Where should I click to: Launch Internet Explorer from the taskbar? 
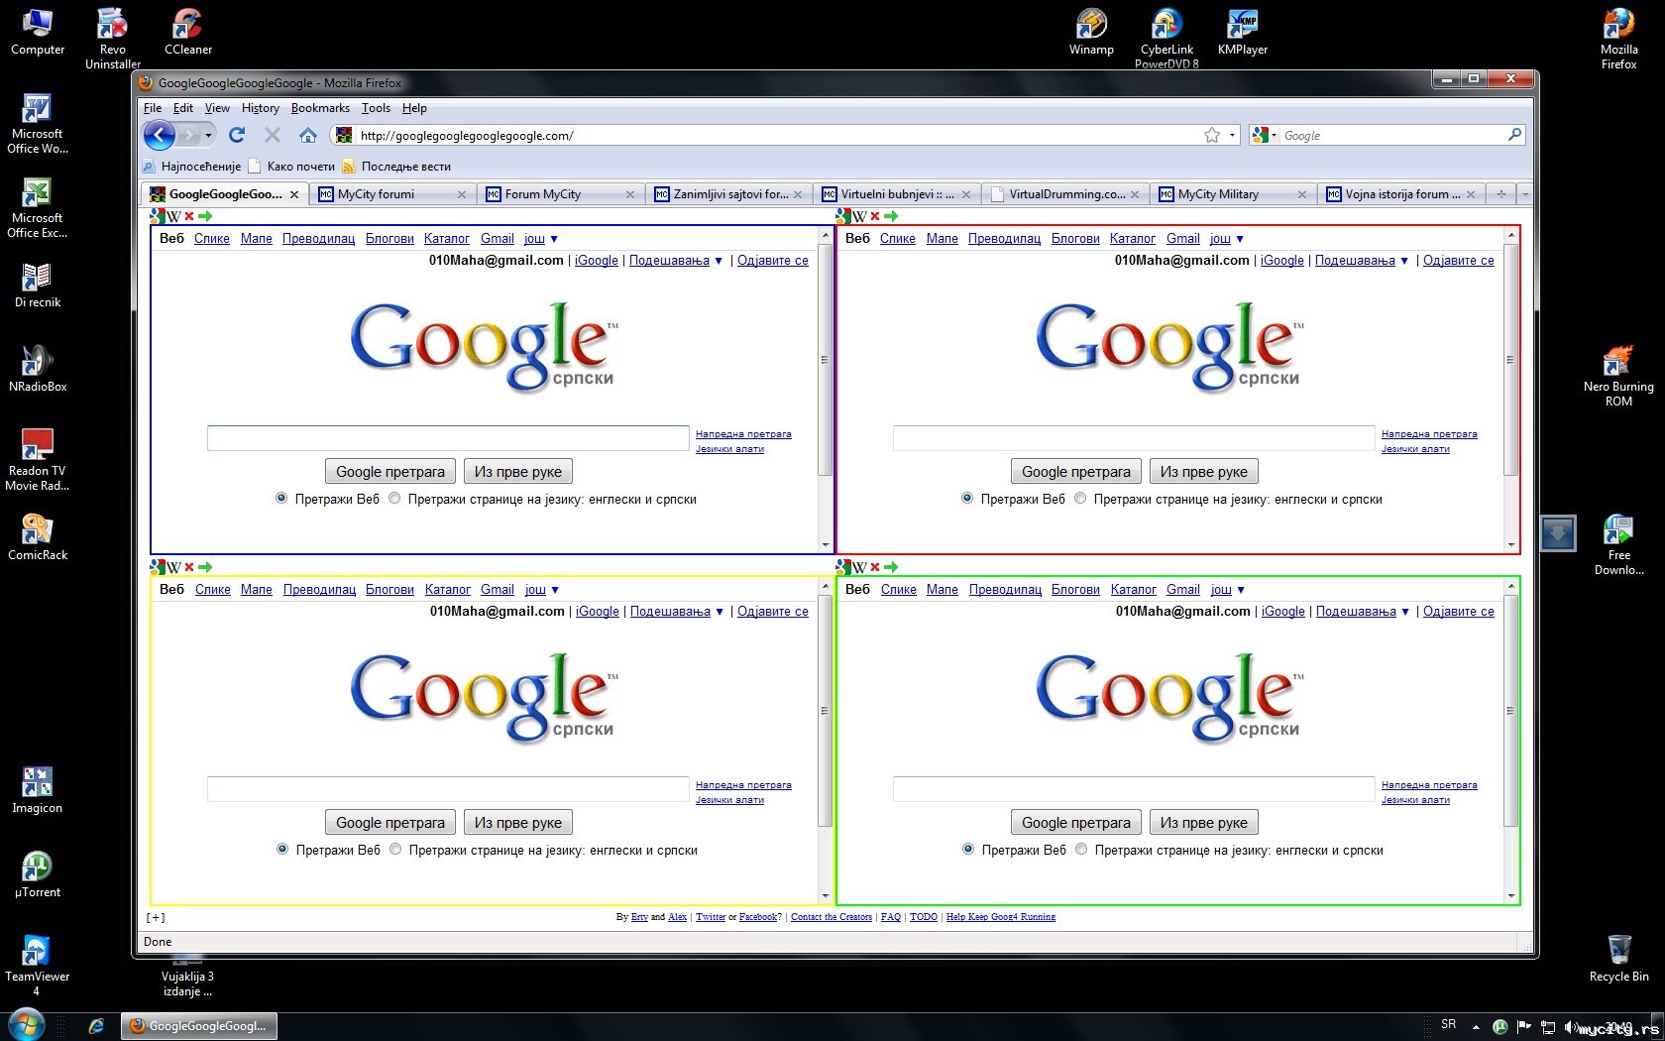96,1026
